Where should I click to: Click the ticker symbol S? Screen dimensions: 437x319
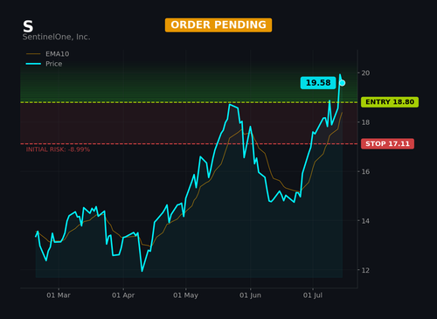pos(28,26)
